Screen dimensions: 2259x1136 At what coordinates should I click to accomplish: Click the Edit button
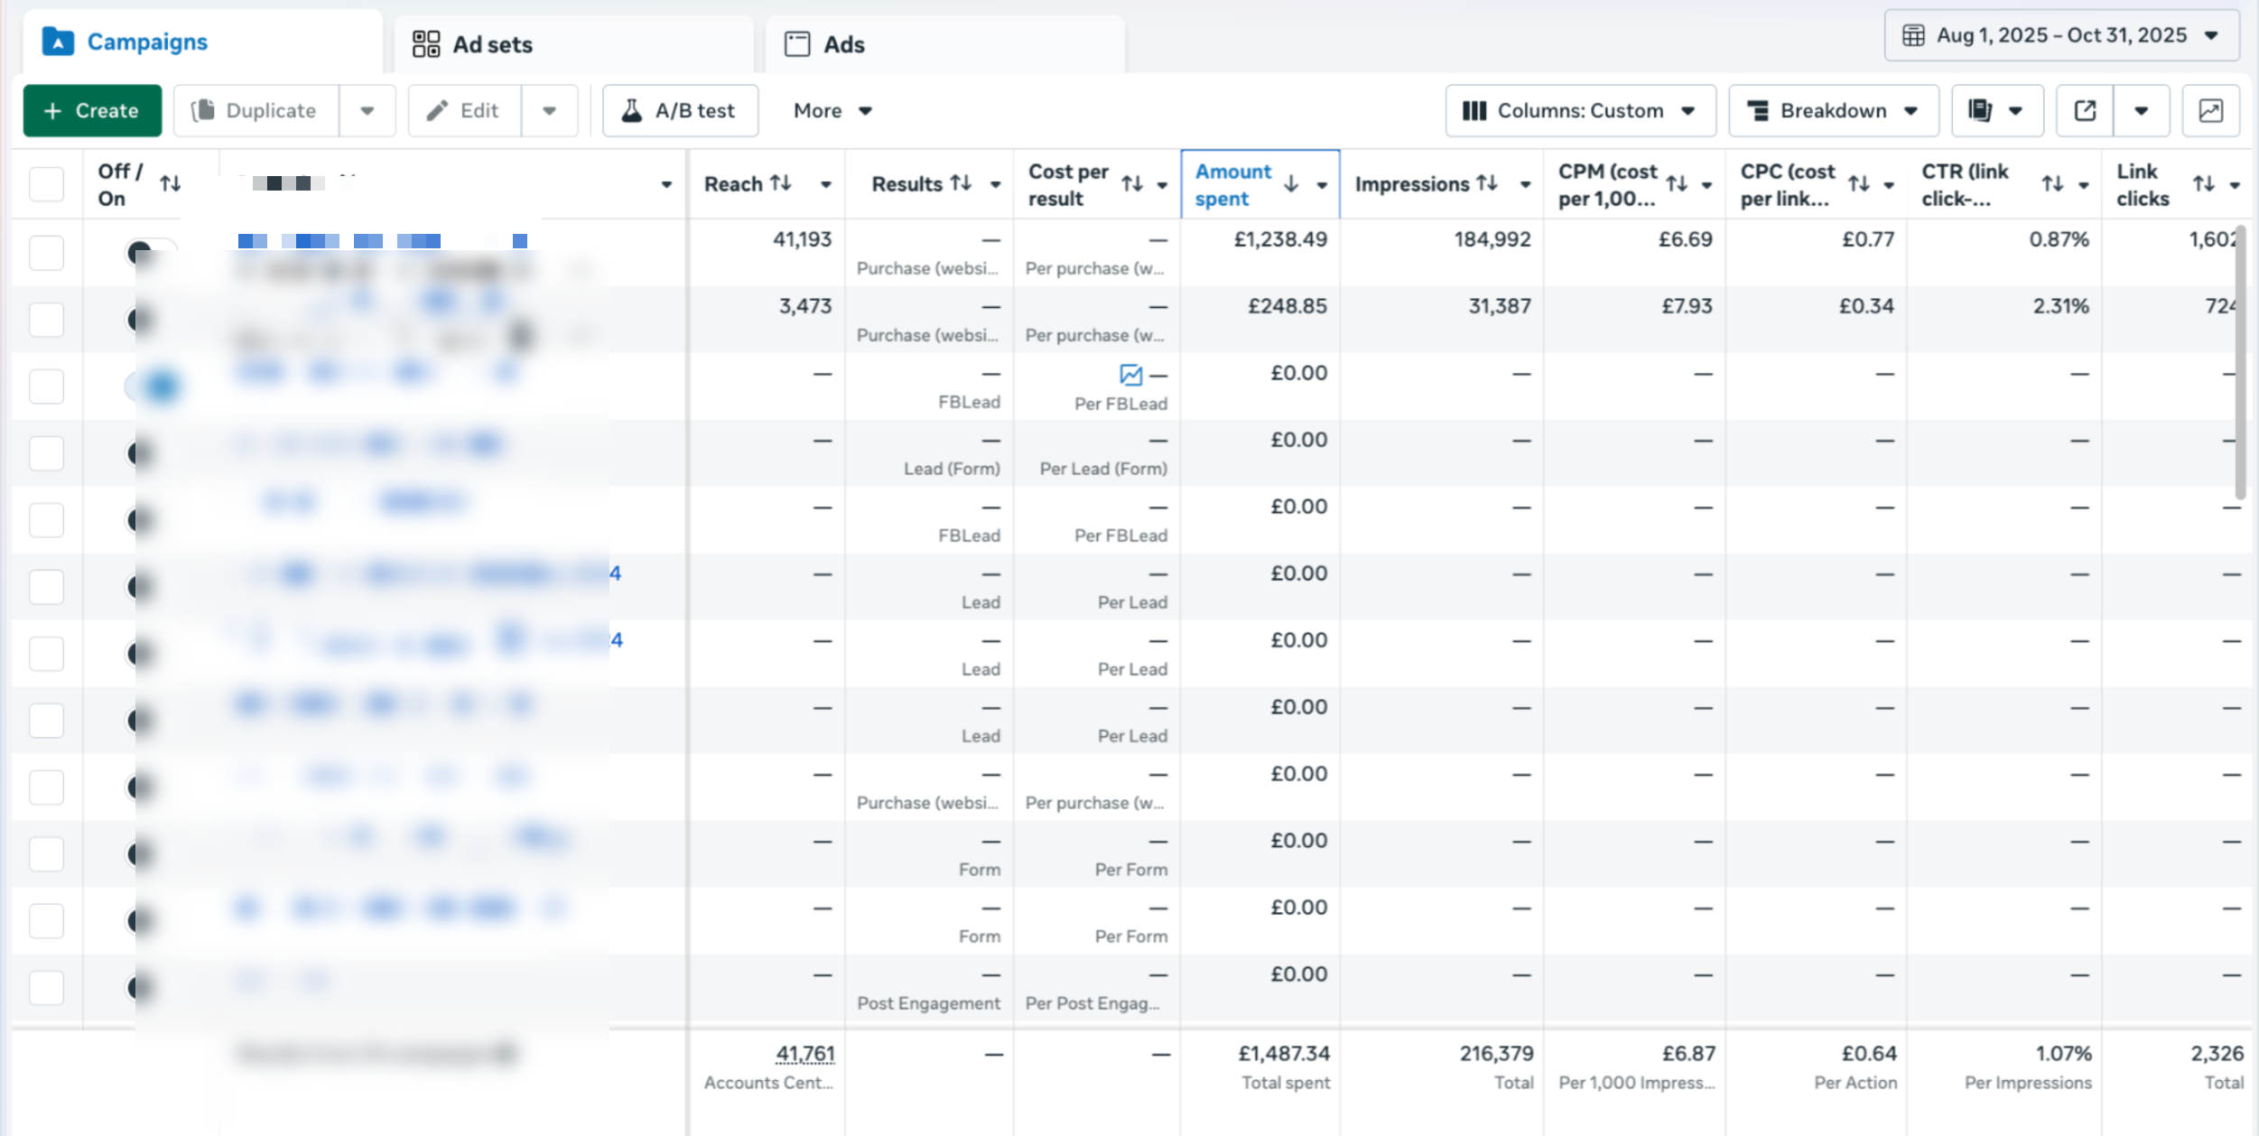pyautogui.click(x=464, y=110)
